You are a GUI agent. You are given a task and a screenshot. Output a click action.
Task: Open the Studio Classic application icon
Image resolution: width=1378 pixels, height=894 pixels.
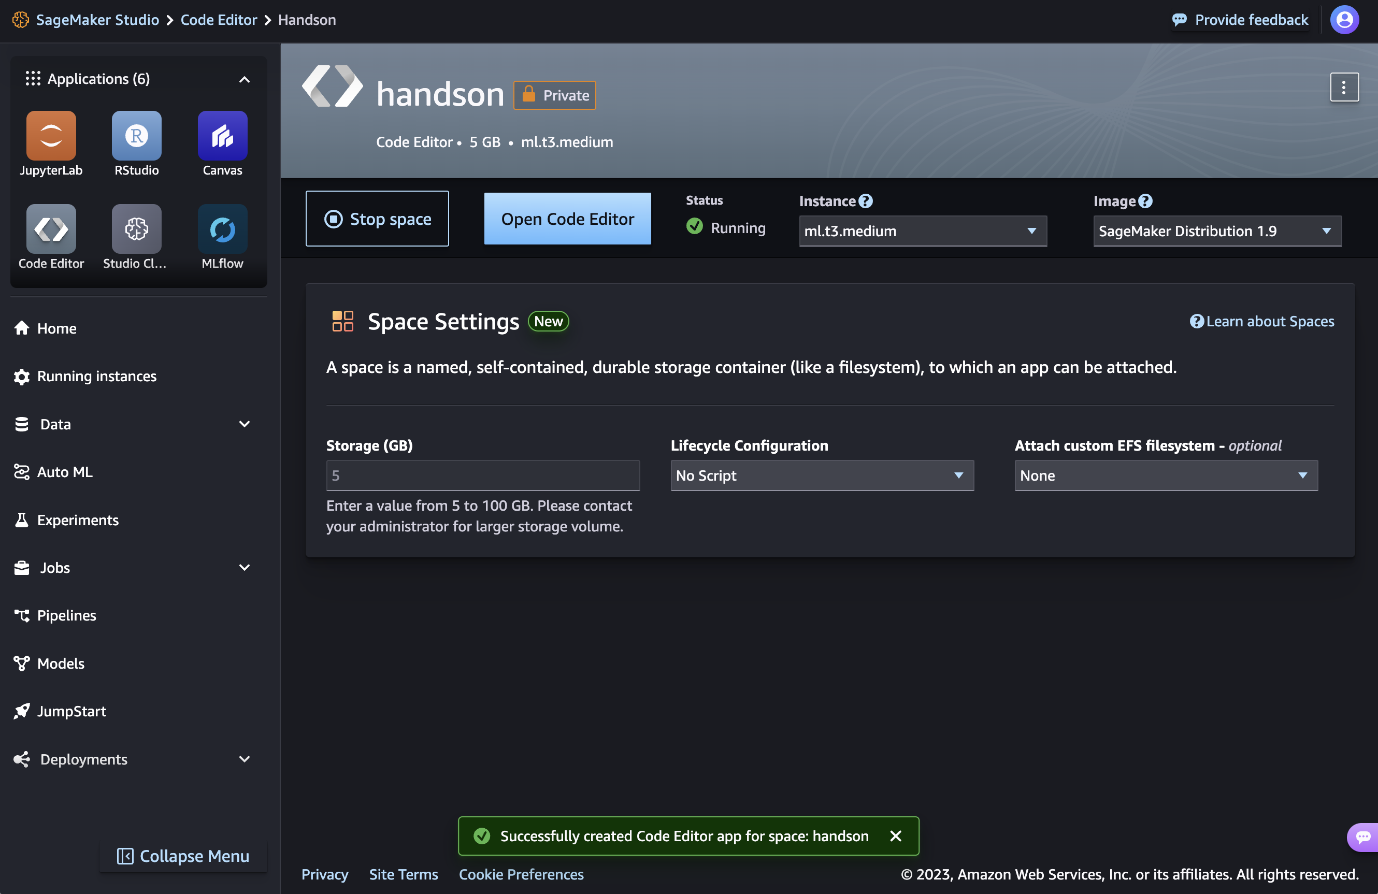[x=137, y=229]
